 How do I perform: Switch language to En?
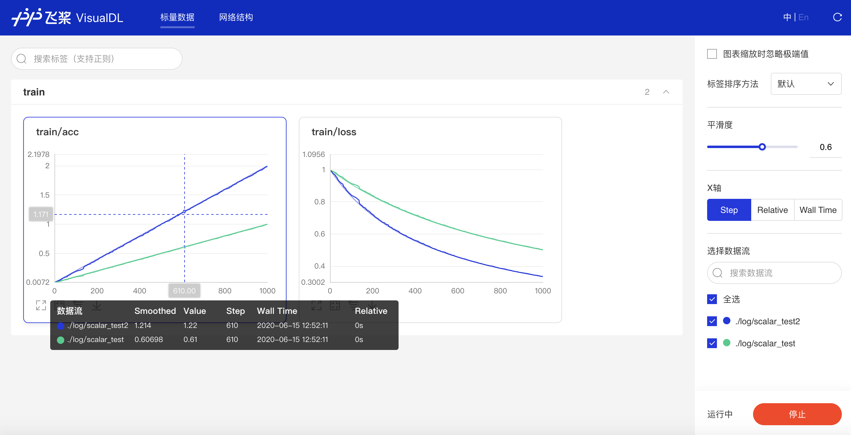[804, 17]
